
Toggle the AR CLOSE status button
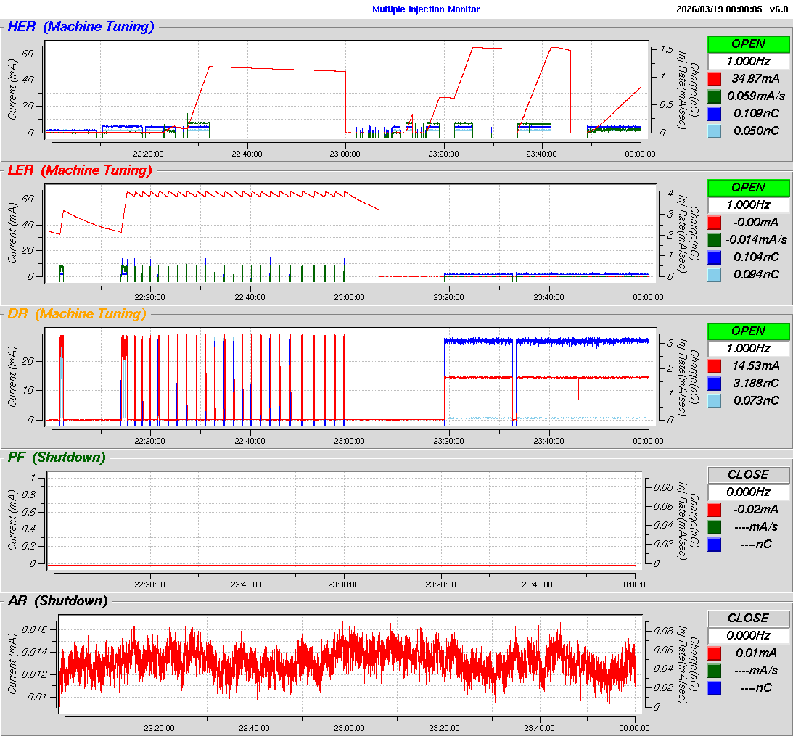748,618
